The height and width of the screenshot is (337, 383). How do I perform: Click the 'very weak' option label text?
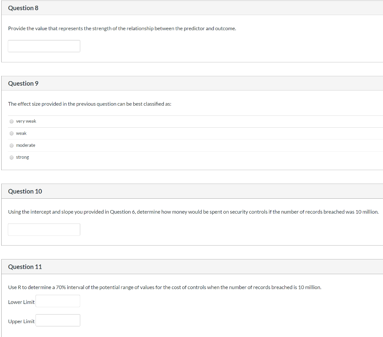(x=26, y=121)
